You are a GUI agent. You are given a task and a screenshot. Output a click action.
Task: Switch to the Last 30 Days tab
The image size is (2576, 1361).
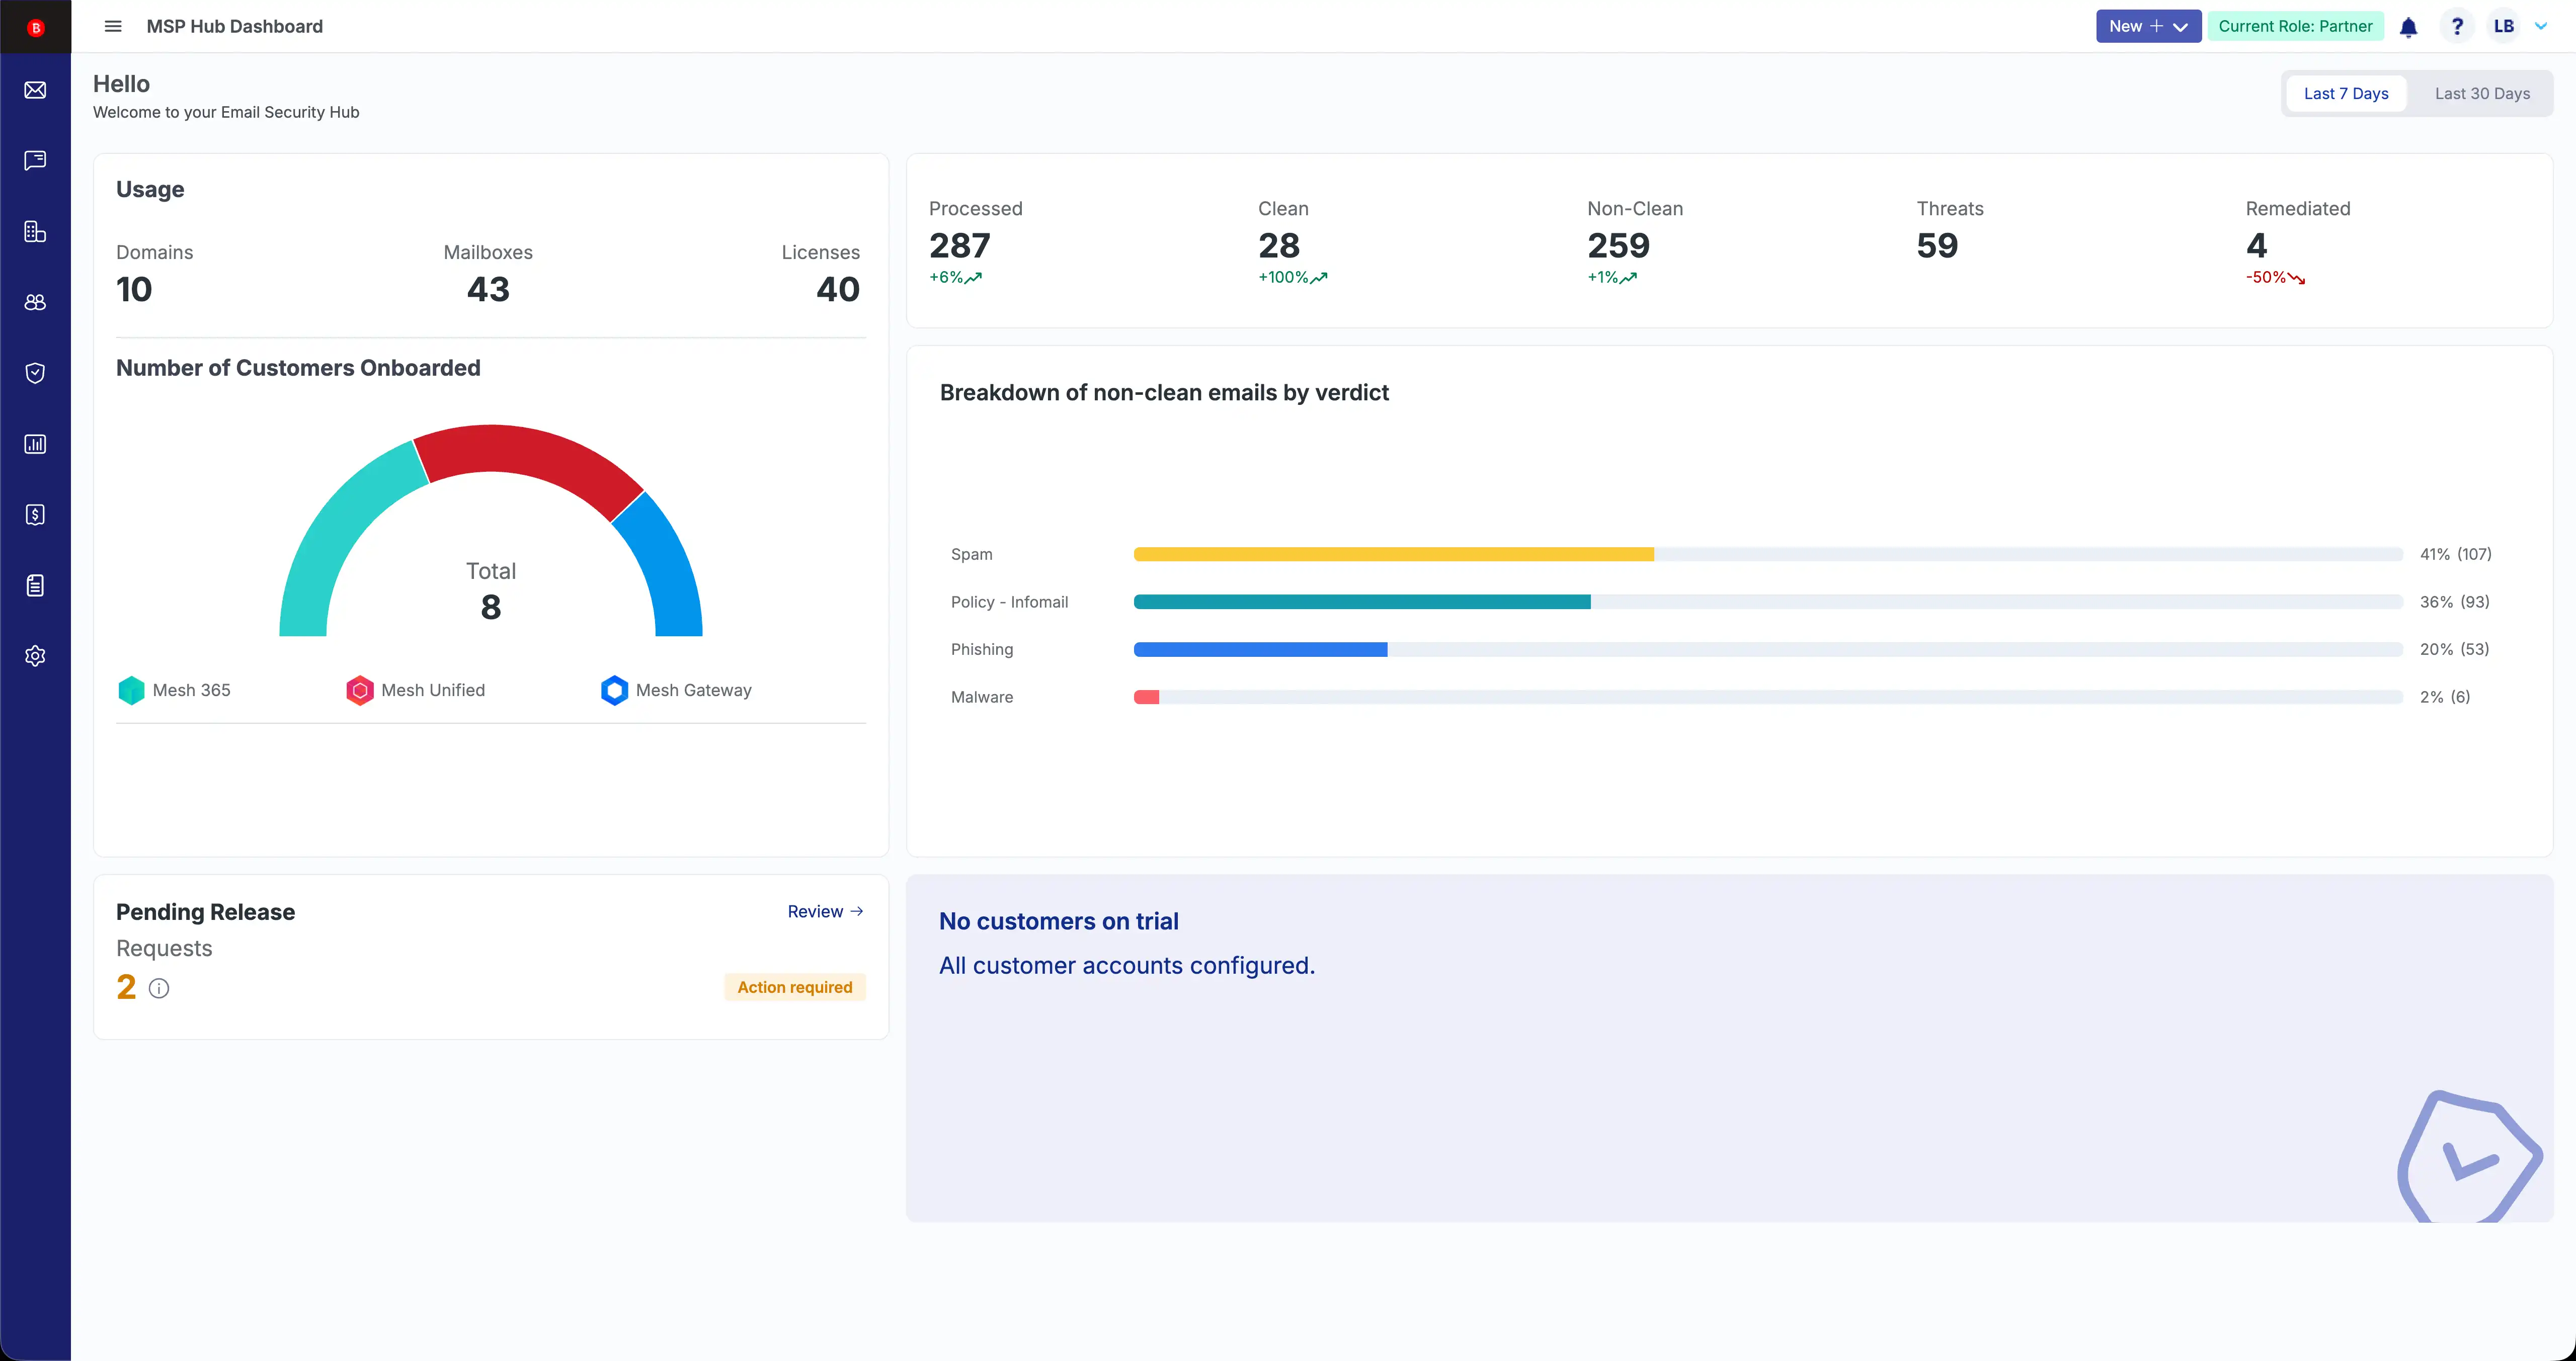[x=2482, y=93]
